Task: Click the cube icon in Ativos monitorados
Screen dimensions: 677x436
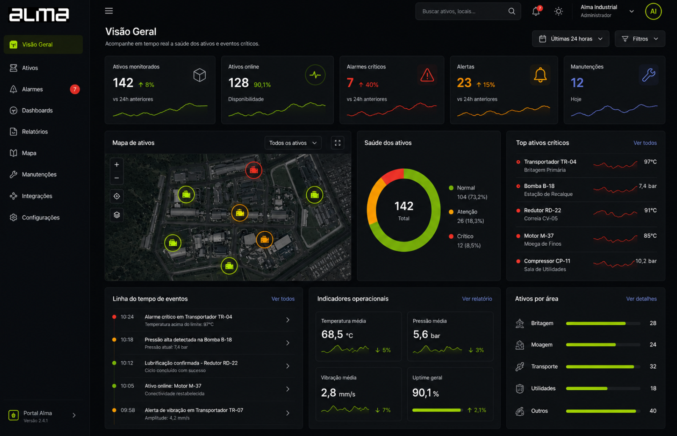Action: (200, 75)
